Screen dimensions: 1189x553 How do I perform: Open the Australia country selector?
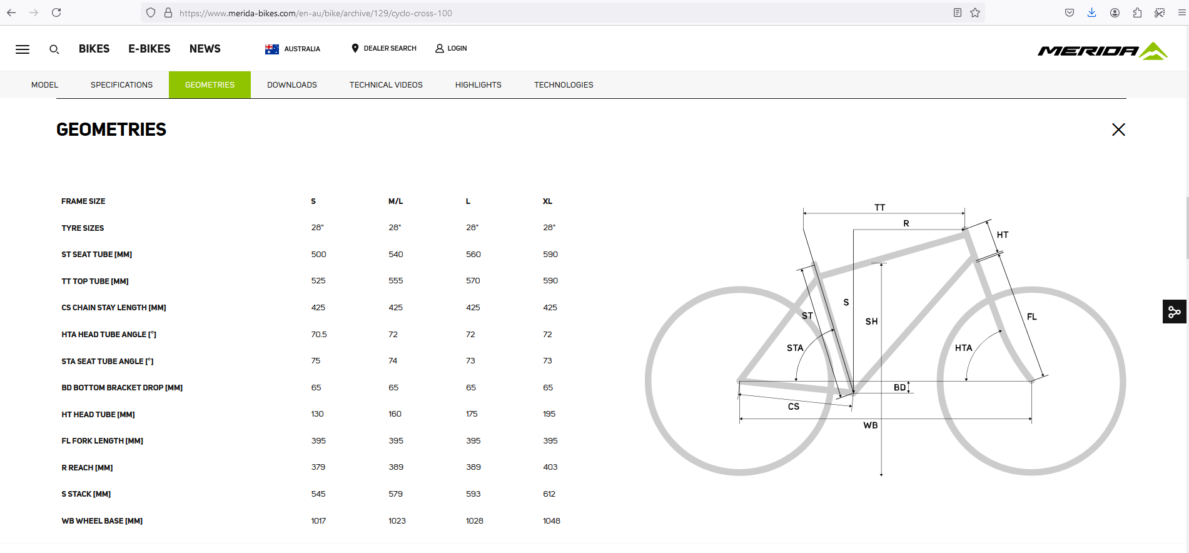[293, 49]
